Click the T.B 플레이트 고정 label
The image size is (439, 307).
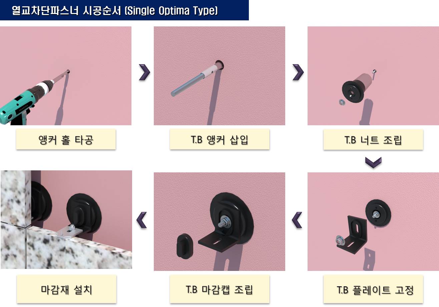373,289
